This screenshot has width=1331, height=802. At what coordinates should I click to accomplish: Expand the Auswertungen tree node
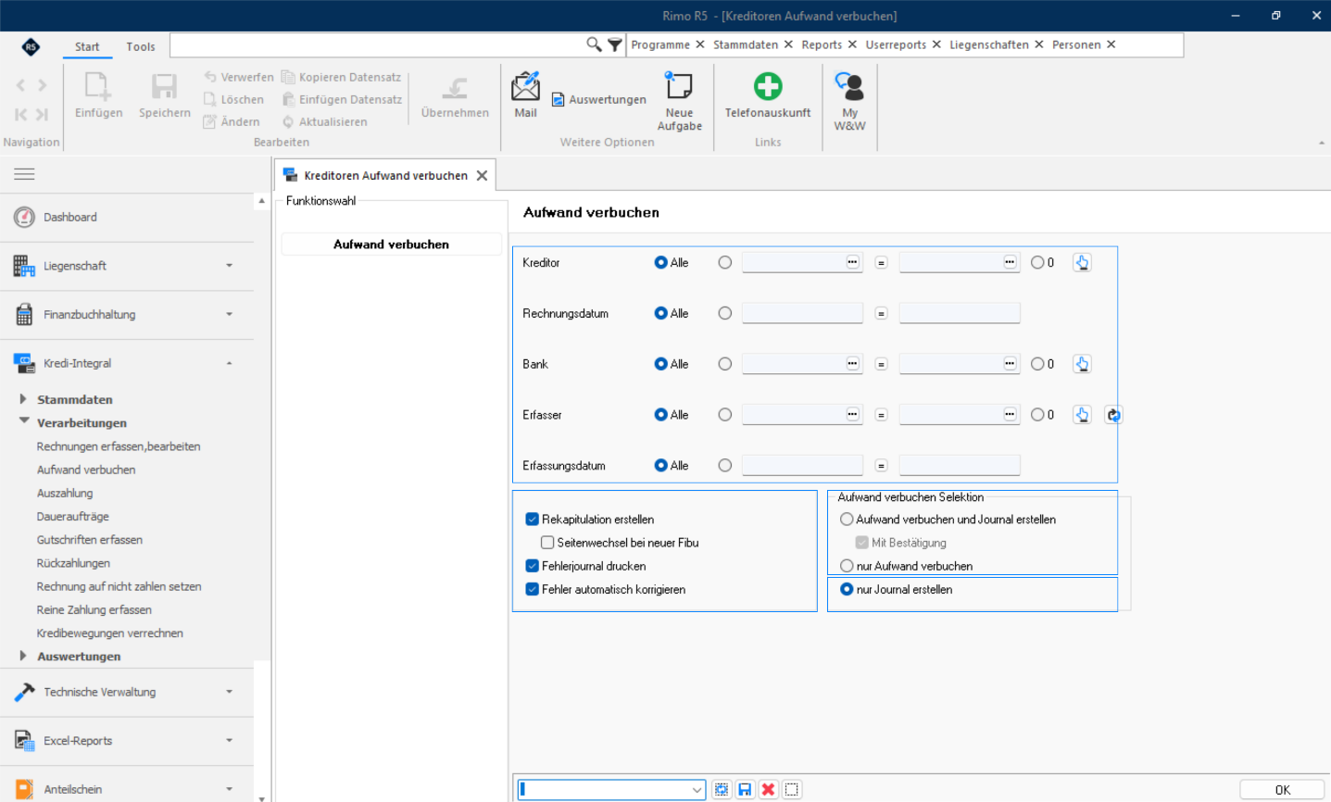pyautogui.click(x=23, y=656)
